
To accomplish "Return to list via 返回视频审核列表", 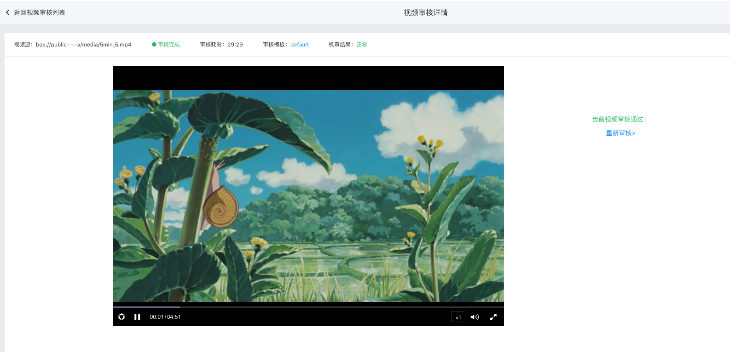I will pyautogui.click(x=40, y=12).
